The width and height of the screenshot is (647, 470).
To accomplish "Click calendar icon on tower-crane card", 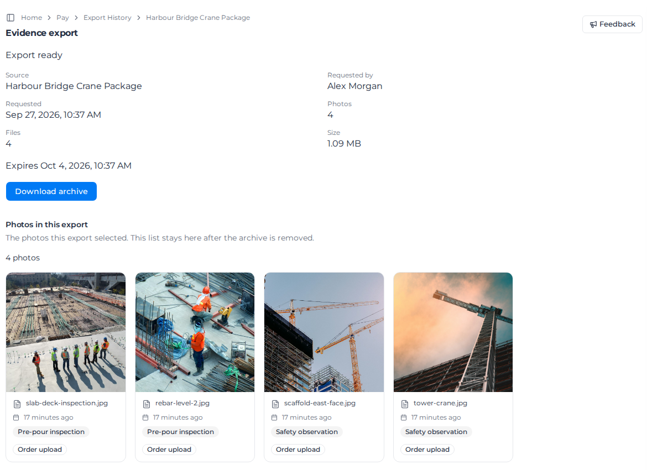I will coord(404,417).
